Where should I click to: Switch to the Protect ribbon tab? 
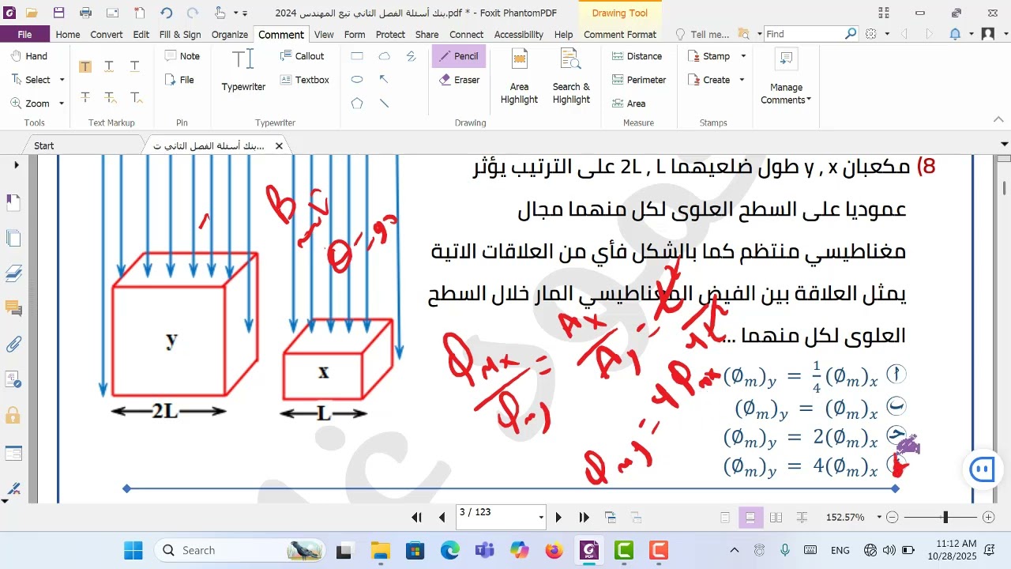pos(390,34)
